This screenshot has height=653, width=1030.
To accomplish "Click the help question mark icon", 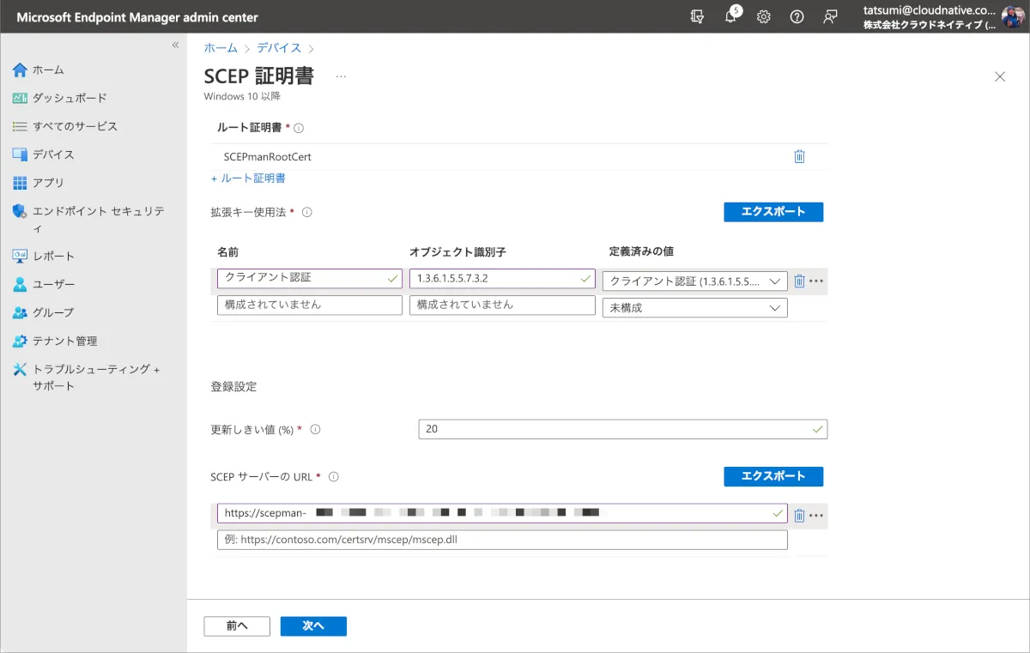I will (797, 16).
